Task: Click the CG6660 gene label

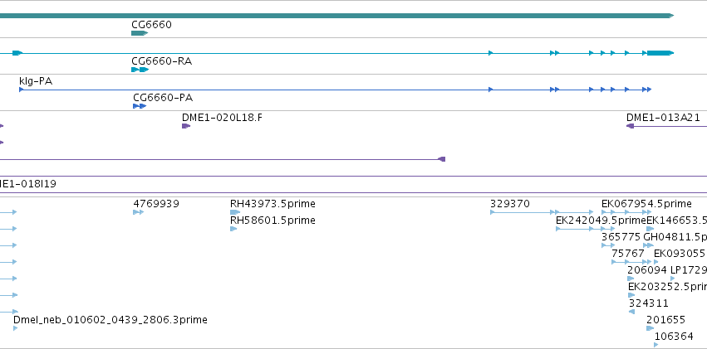Action: (151, 24)
